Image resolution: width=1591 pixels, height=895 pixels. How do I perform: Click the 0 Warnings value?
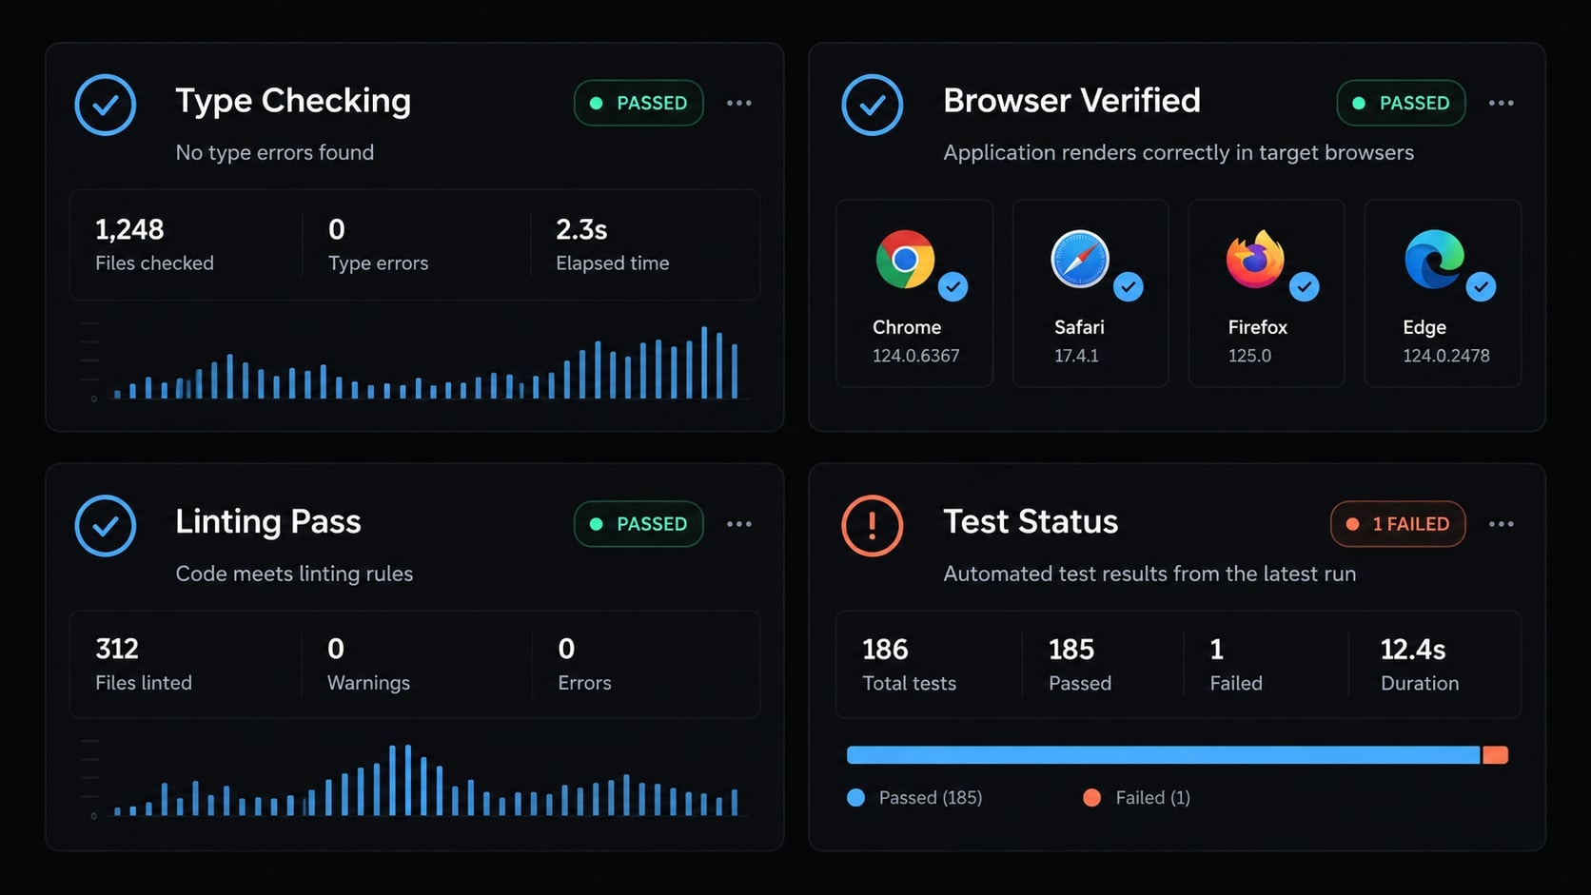click(x=336, y=649)
